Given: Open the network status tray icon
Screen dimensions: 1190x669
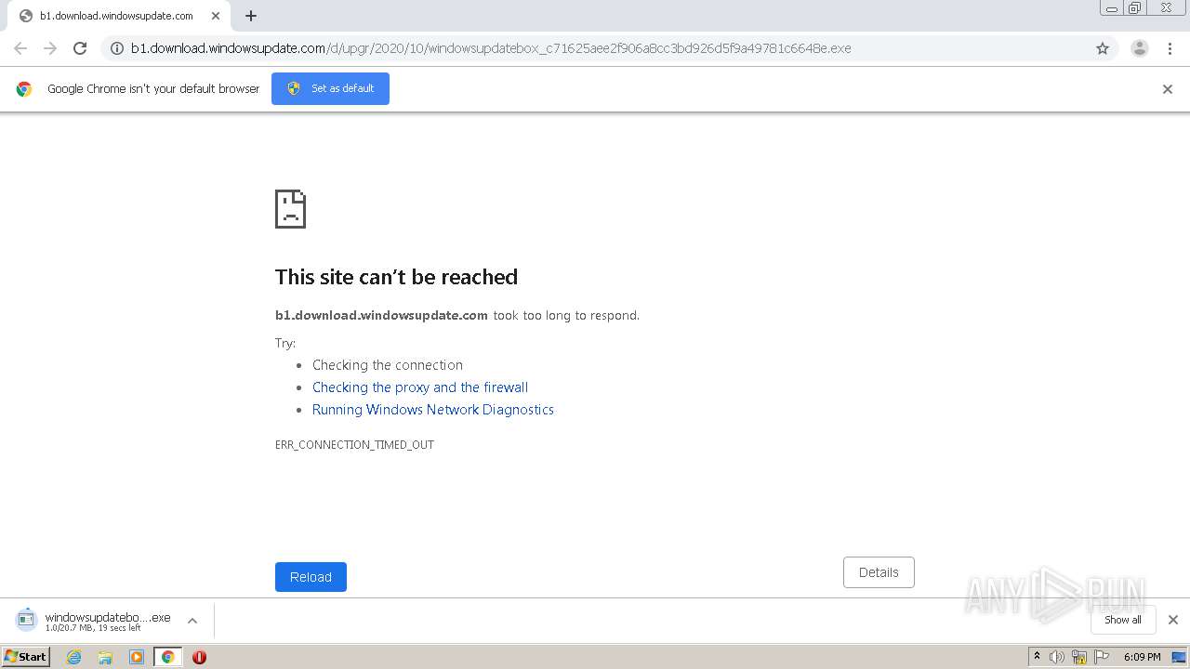Looking at the screenshot, I should [1079, 657].
